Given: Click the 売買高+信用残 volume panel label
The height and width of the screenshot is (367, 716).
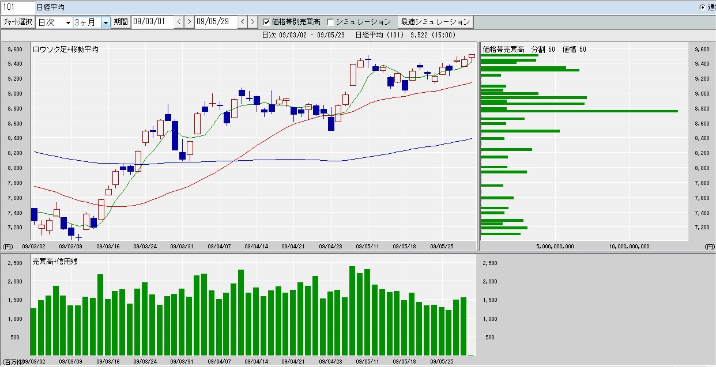Looking at the screenshot, I should pyautogui.click(x=55, y=261).
